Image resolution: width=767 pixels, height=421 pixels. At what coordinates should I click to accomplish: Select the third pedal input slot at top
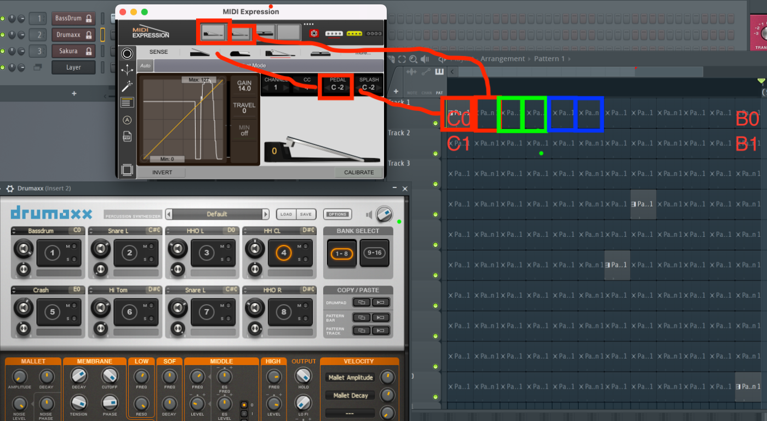(x=266, y=32)
